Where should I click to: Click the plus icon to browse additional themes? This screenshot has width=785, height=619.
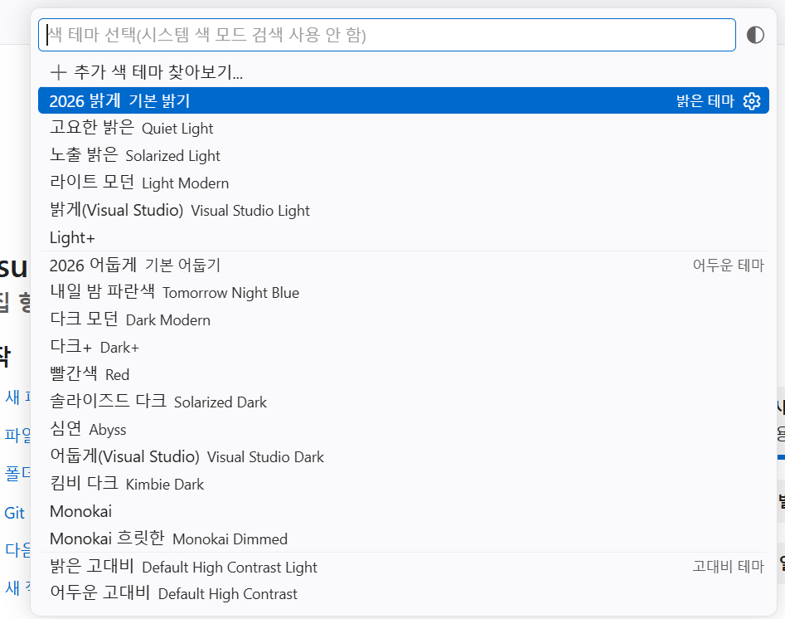58,72
